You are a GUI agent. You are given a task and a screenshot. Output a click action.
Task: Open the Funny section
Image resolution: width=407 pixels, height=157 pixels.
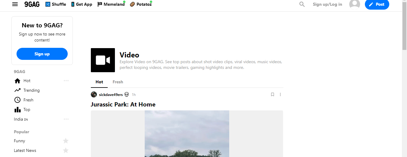20,141
